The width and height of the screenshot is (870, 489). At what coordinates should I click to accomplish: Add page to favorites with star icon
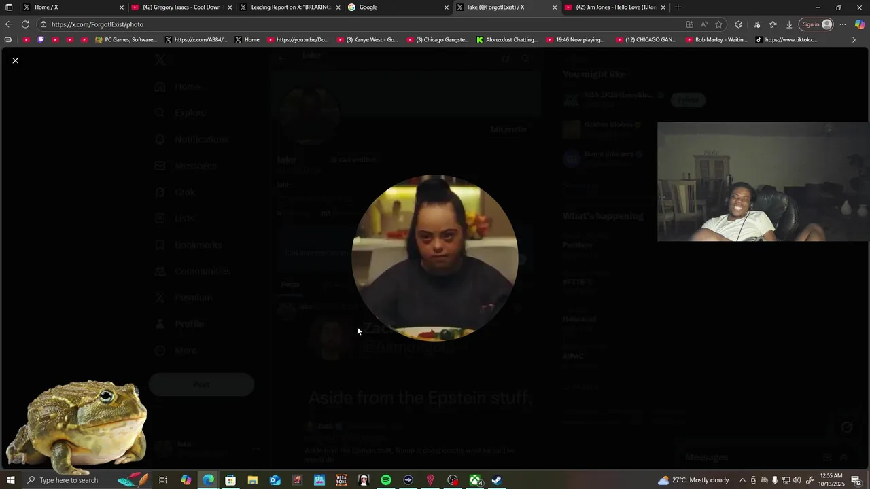[x=718, y=24]
